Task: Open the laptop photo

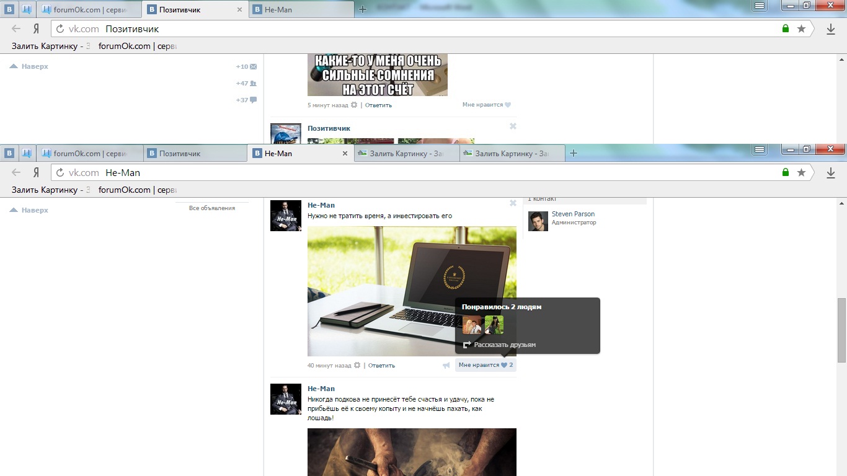Action: 412,291
